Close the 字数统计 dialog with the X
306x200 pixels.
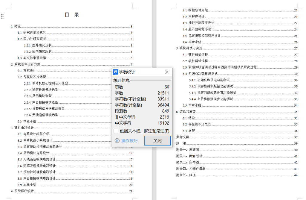click(x=166, y=72)
